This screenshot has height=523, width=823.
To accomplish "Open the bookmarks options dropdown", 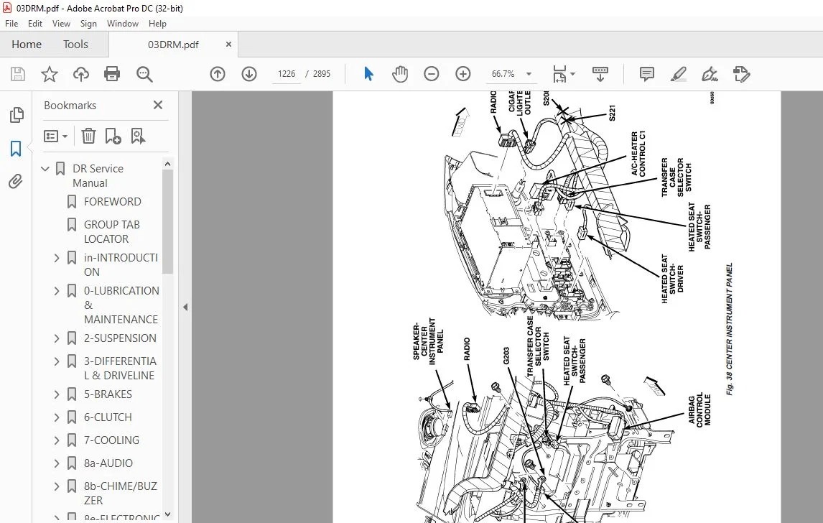I will pyautogui.click(x=55, y=136).
